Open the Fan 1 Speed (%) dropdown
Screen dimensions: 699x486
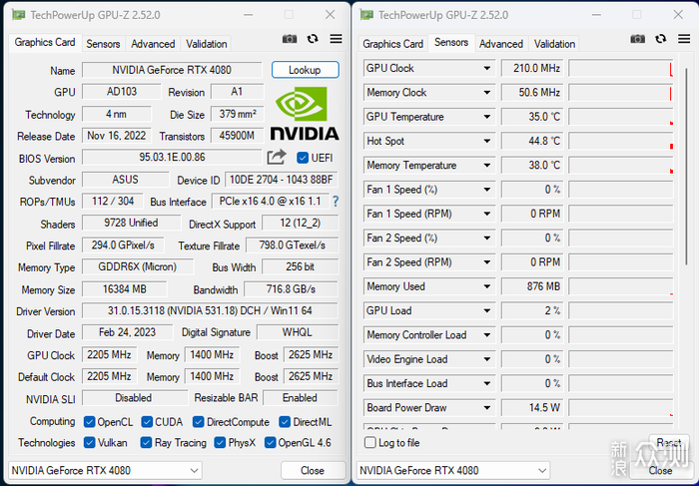click(x=487, y=190)
